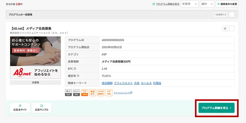Viewport: 246px width, 123px height.
Task: Click the EPC help question mark icon
Action: 75,69
